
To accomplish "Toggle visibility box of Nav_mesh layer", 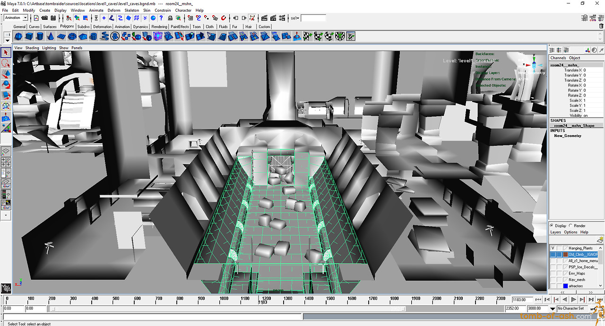I will 553,280.
